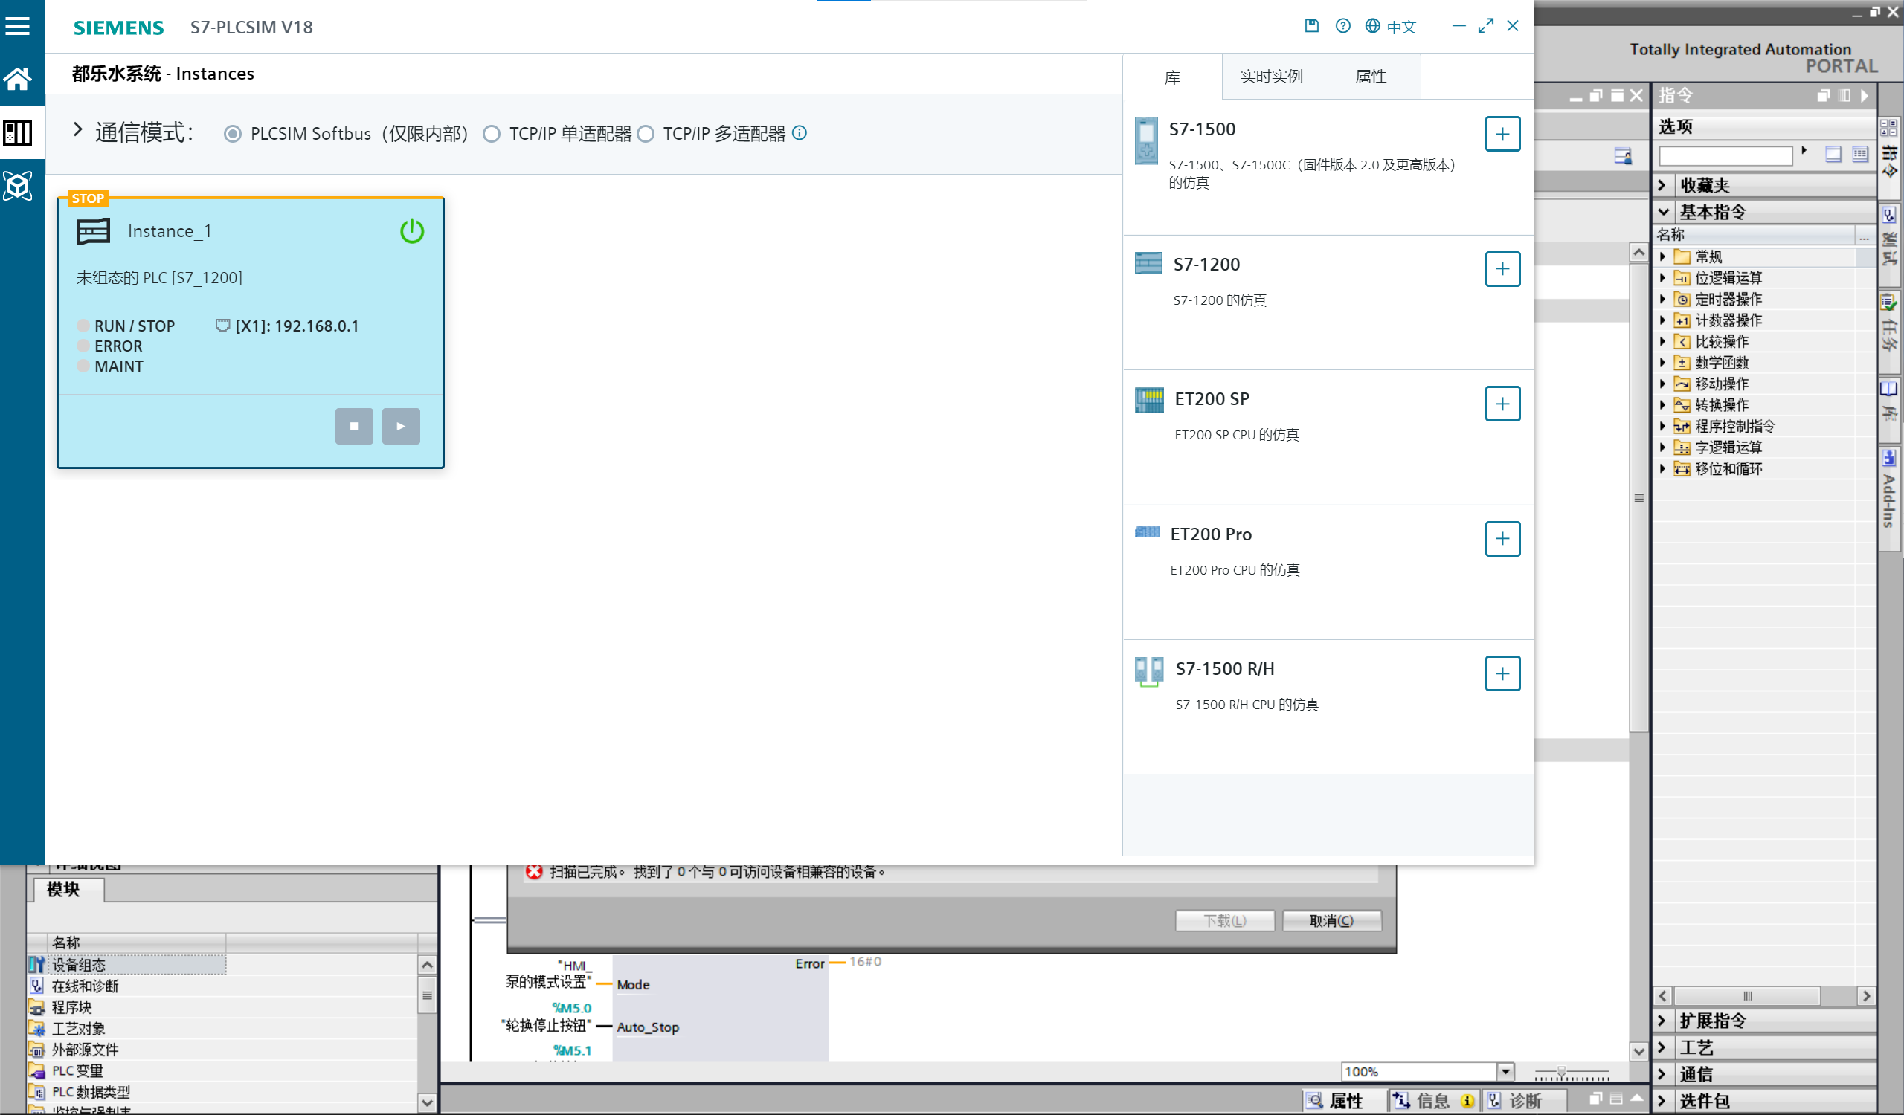
Task: Switch to the 属性 tab
Action: [x=1371, y=77]
